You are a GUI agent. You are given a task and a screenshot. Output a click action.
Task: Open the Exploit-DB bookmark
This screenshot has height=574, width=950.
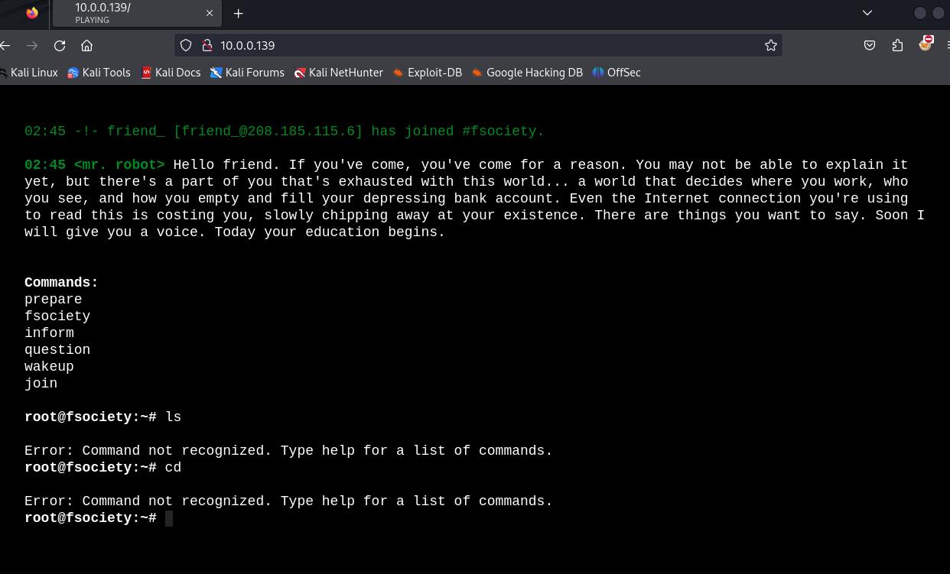tap(427, 73)
